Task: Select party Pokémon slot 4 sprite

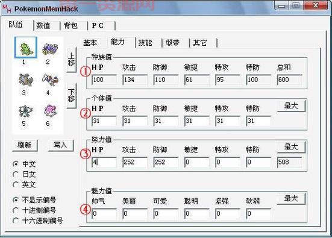Action: [50, 80]
